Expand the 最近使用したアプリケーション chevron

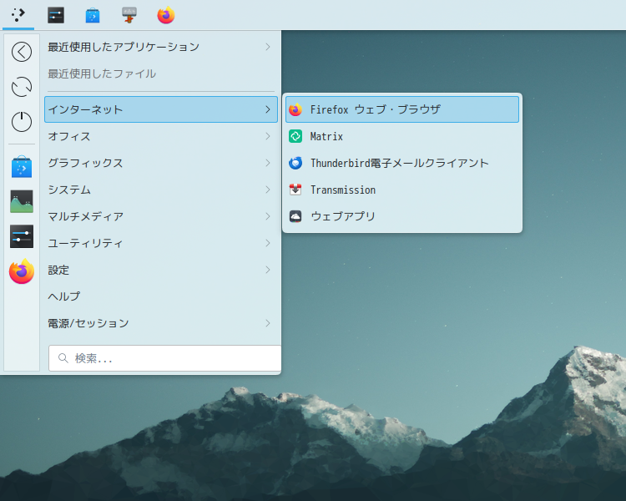click(x=267, y=47)
